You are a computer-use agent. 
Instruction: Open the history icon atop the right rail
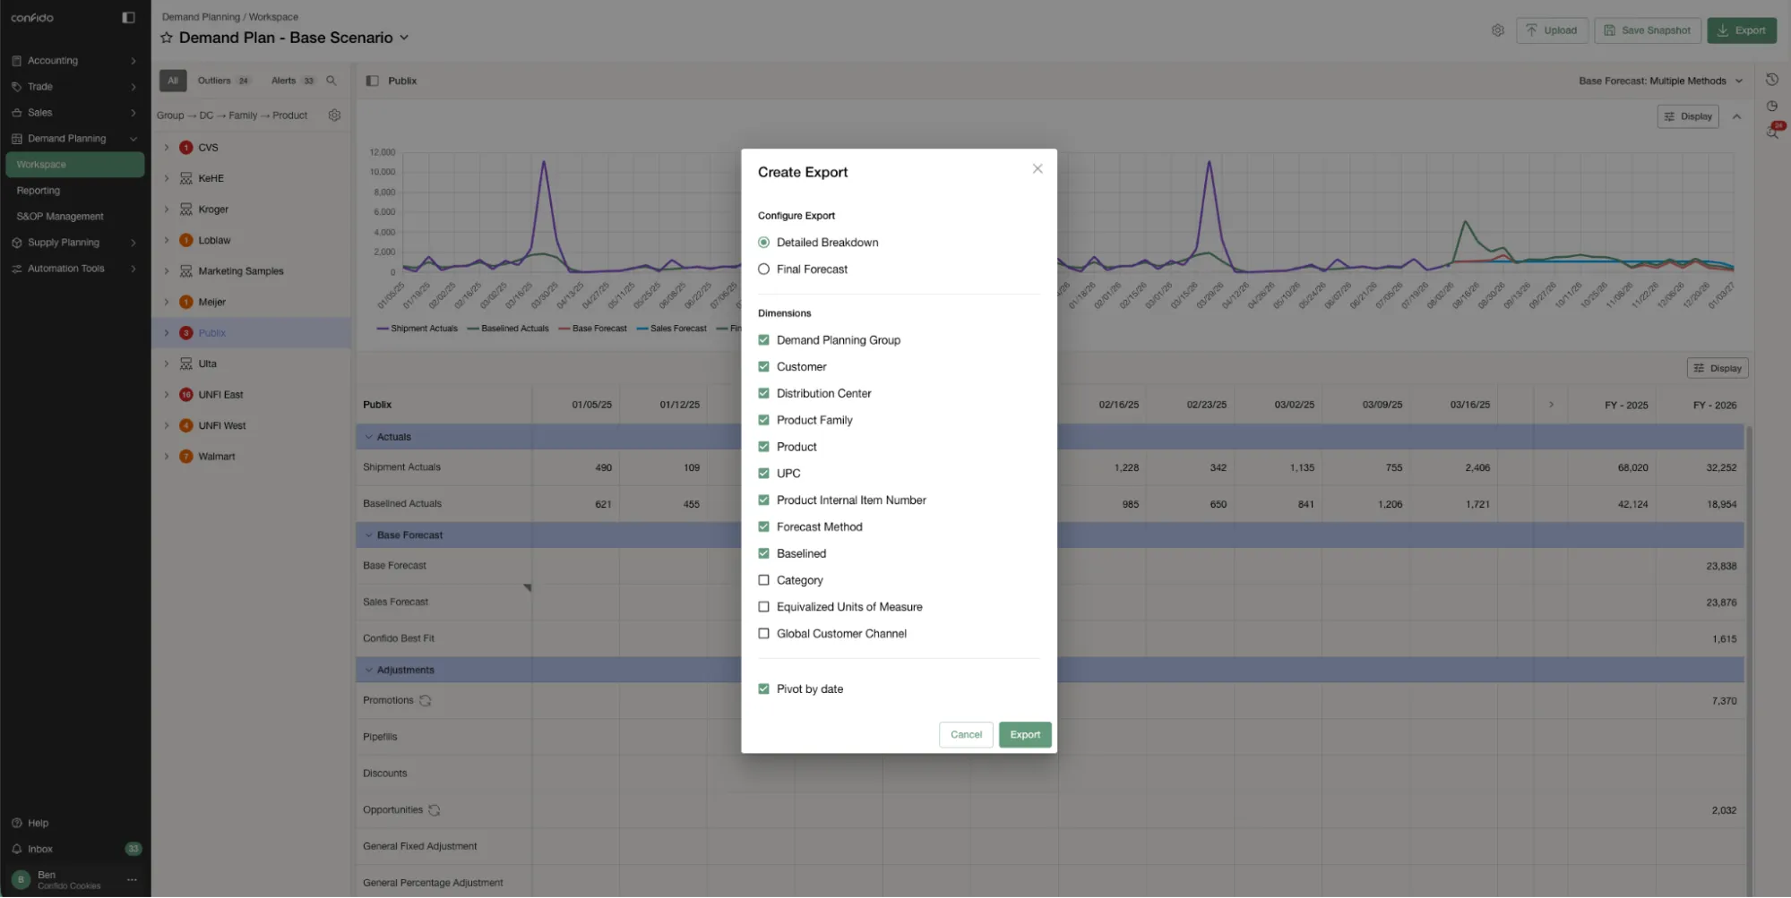1771,80
